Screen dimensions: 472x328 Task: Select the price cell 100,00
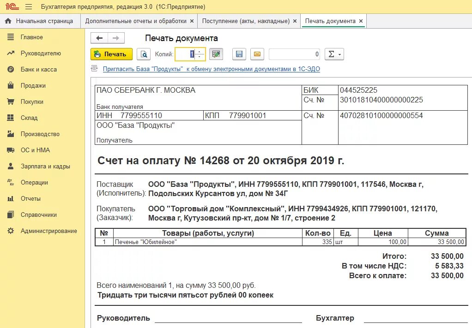(383, 242)
